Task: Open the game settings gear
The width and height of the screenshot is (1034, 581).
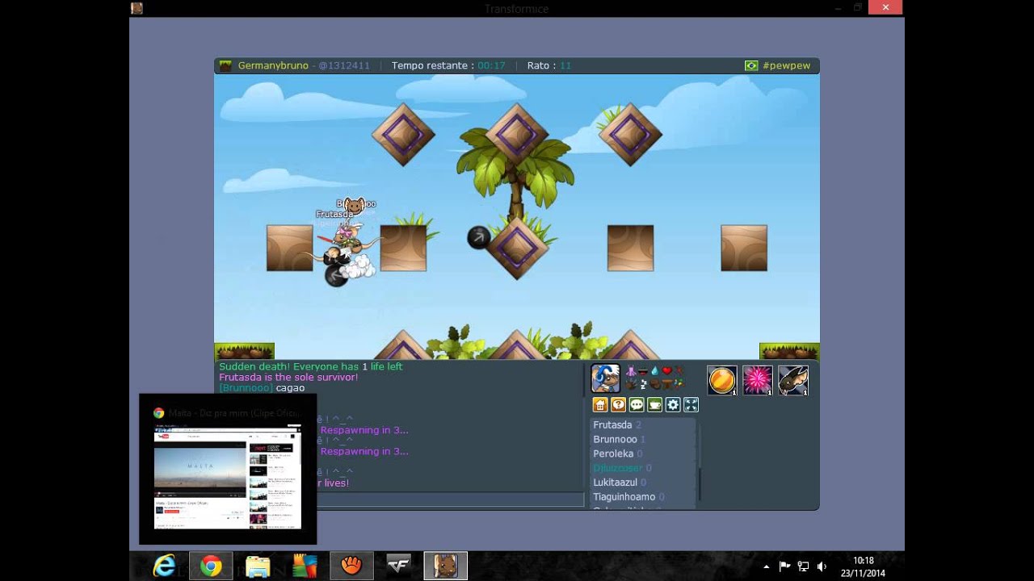Action: click(673, 404)
